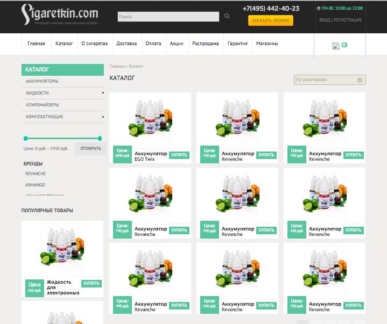Screen dimensions: 387x324
Task: Open the Распродажа menu item
Action: coord(206,44)
